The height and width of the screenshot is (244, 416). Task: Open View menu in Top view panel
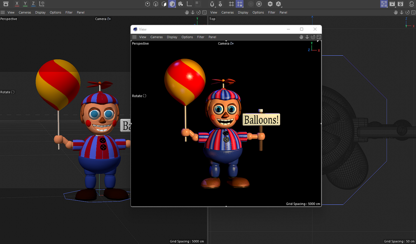point(214,12)
